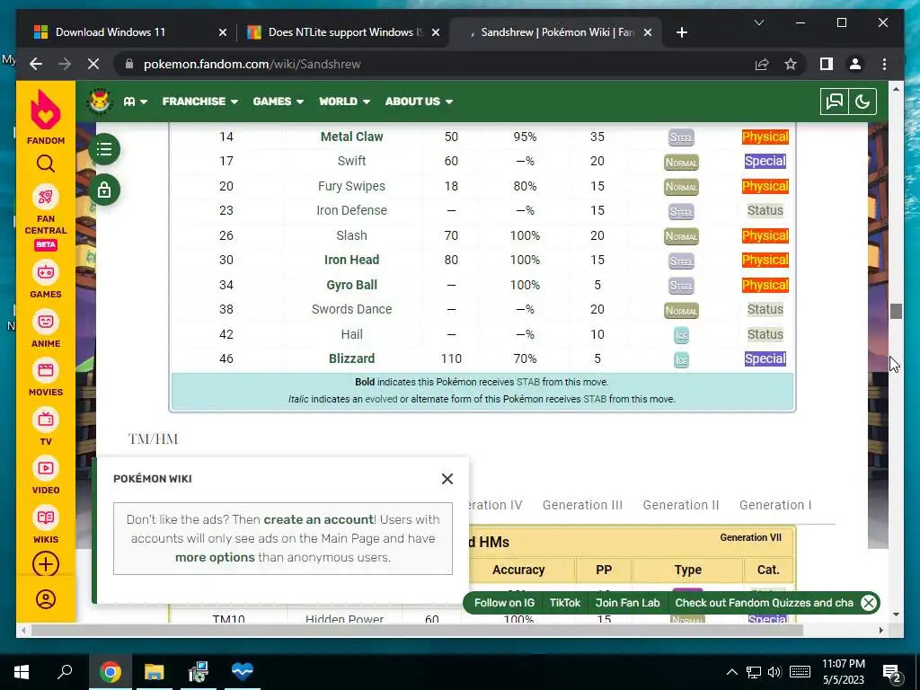
Task: Open taskbar search magnifier
Action: tap(65, 671)
